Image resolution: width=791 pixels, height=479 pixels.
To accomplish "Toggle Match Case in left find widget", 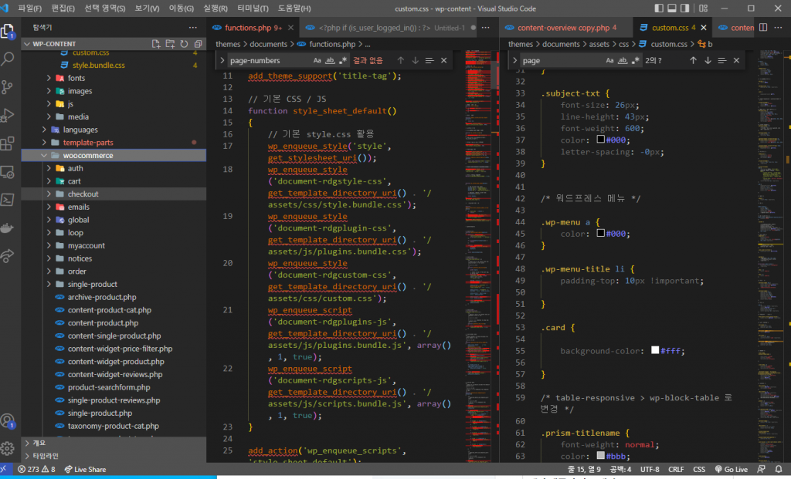I will (317, 60).
